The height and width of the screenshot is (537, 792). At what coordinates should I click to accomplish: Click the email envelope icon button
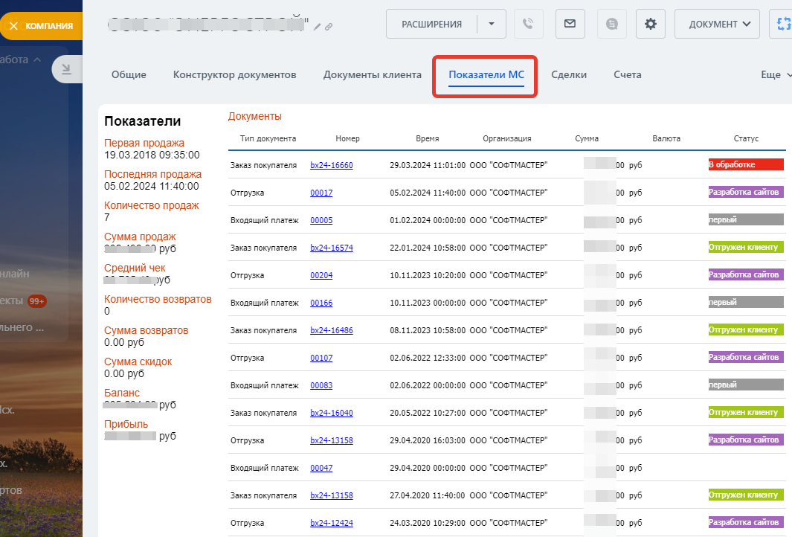570,24
